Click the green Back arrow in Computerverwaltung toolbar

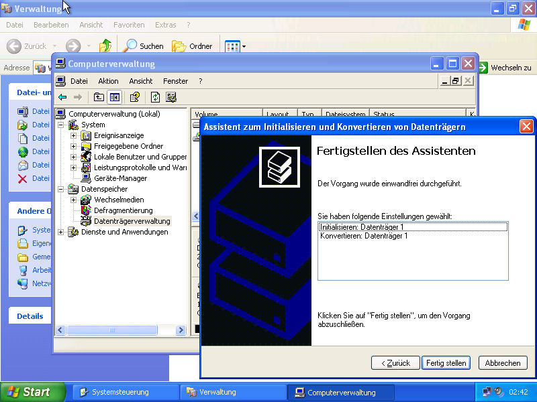coord(62,97)
